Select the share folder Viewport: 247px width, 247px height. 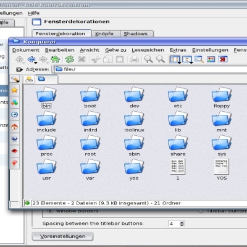[178, 146]
